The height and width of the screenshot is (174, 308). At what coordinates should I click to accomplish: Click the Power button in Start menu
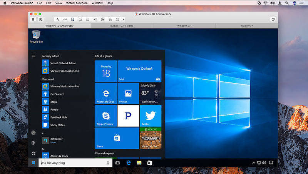coord(33,153)
